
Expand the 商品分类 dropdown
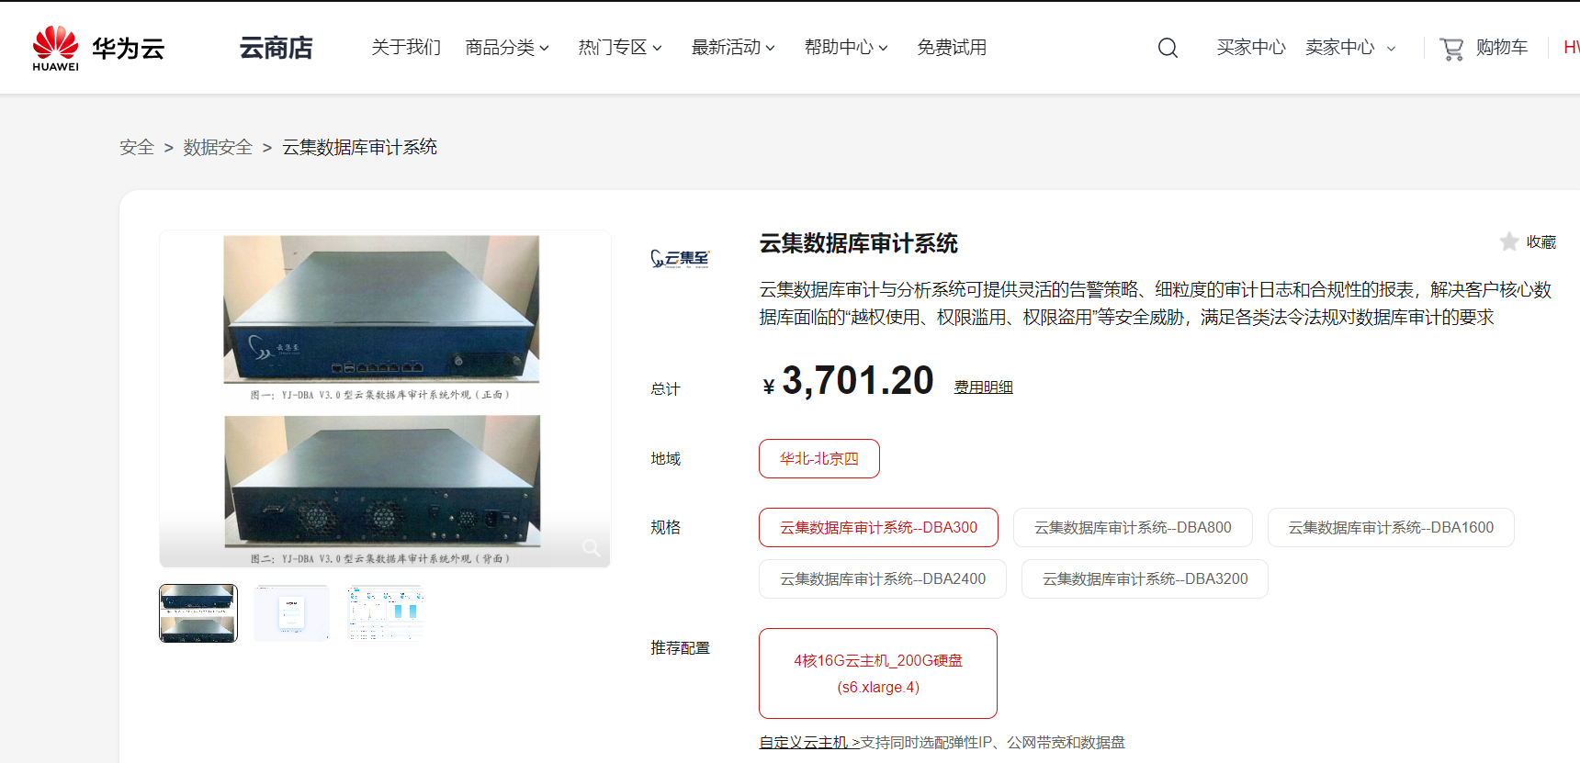[507, 48]
